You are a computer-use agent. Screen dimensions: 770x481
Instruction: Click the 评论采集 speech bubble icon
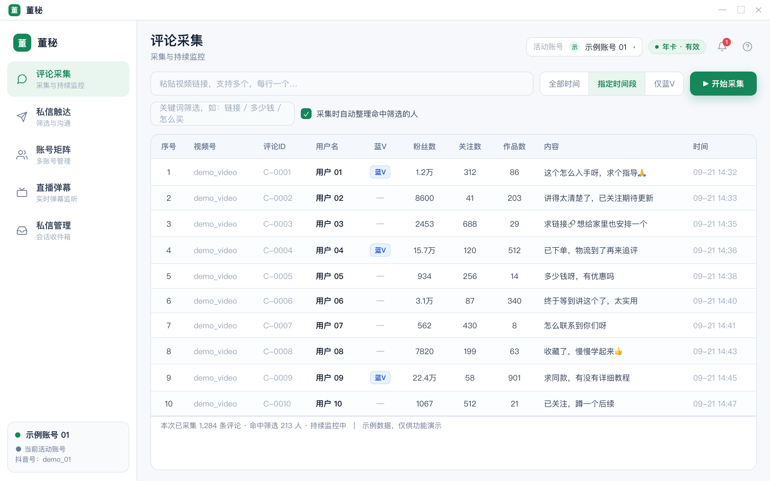[22, 79]
